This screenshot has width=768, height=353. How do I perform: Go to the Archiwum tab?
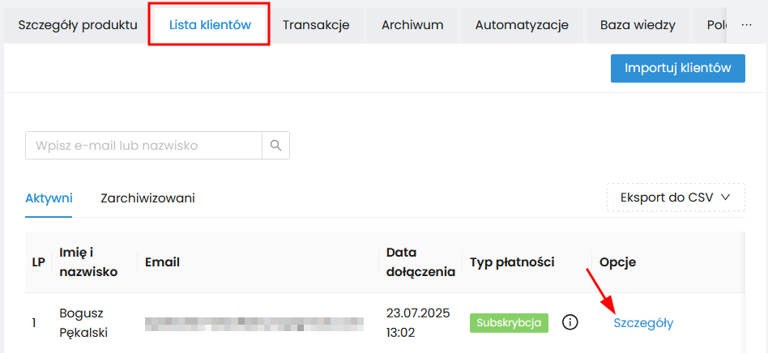click(x=412, y=25)
